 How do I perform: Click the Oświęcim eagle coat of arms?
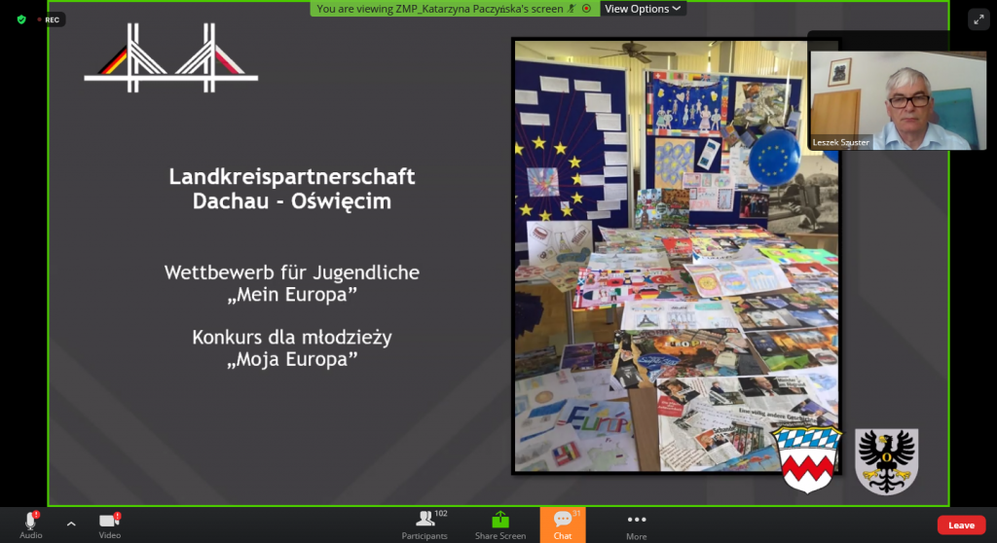tap(886, 461)
